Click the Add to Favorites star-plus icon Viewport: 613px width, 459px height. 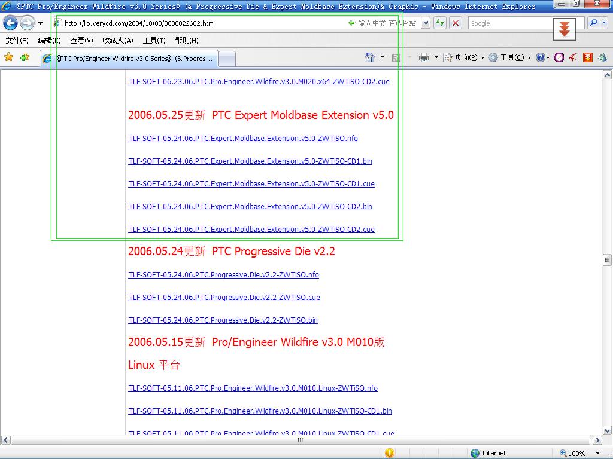point(25,57)
